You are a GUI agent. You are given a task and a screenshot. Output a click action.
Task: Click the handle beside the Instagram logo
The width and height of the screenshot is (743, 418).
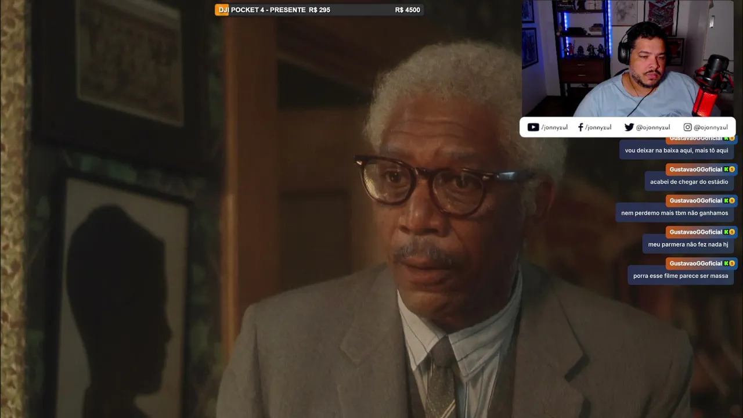710,128
